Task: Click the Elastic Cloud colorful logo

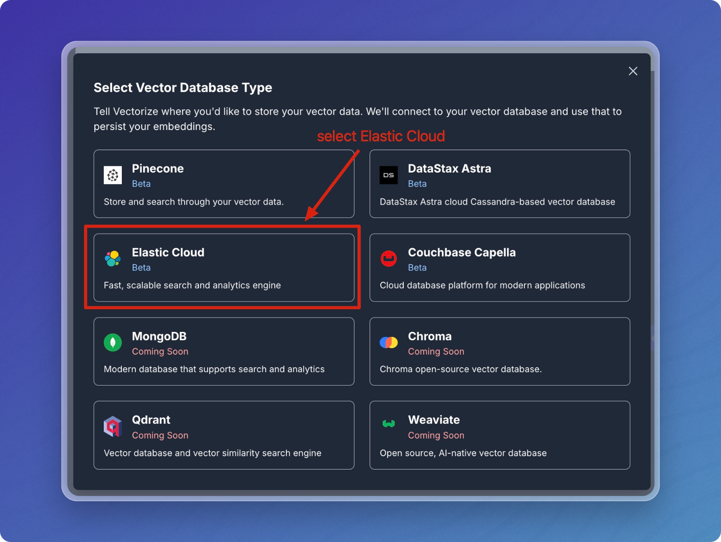Action: (113, 259)
